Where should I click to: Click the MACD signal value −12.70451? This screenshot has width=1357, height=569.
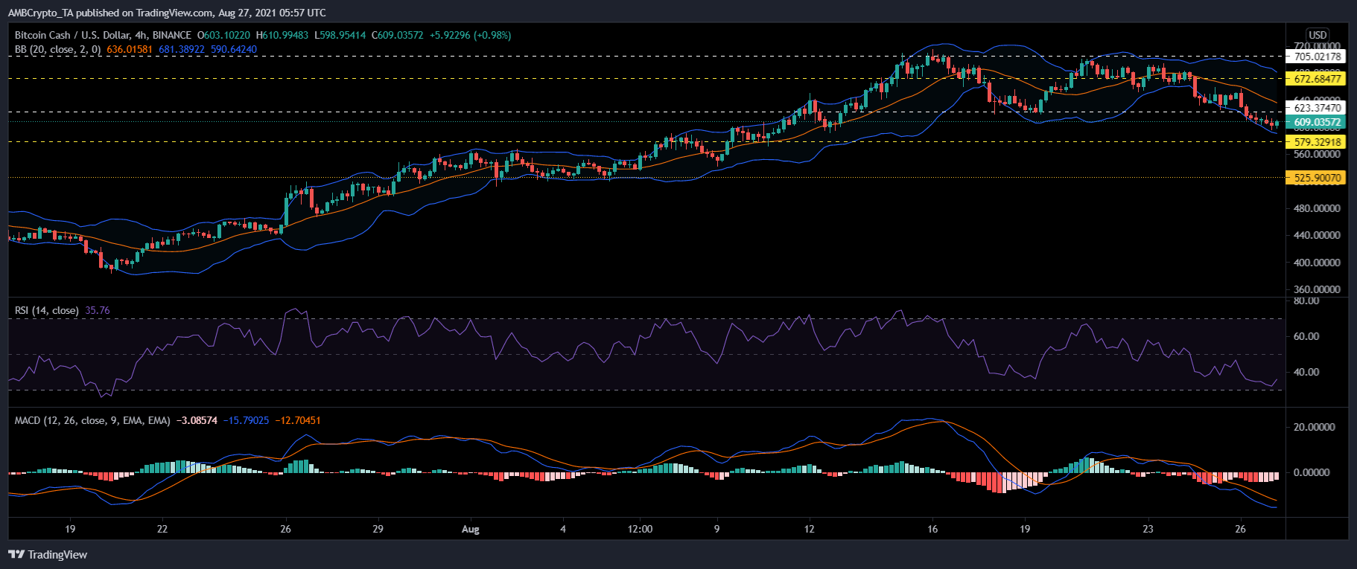tap(298, 420)
